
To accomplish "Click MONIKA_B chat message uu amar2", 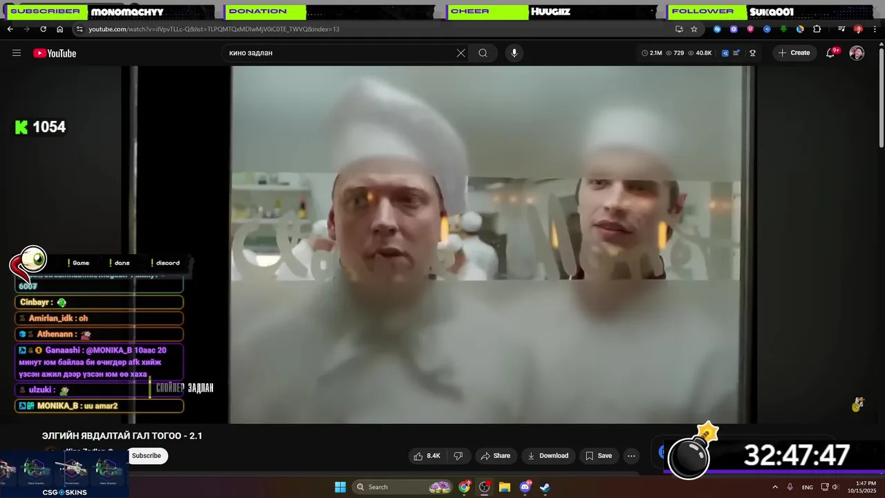I will pyautogui.click(x=100, y=406).
